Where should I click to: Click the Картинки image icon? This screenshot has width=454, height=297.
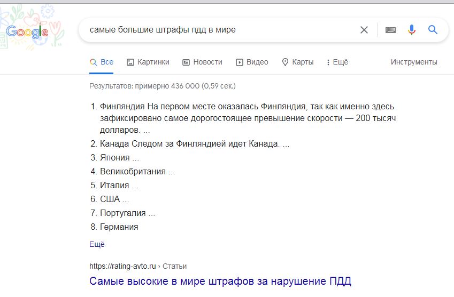tap(130, 62)
